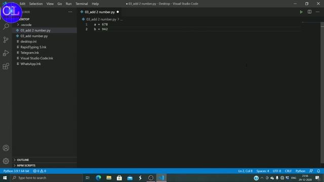Click breadcrumb 03_add 2 number.py
The width and height of the screenshot is (324, 182).
pos(101,19)
